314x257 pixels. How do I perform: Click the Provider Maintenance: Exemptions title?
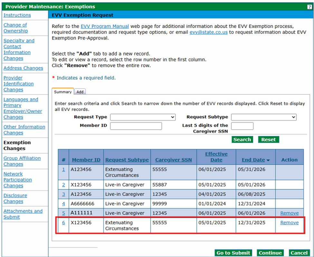coord(50,7)
